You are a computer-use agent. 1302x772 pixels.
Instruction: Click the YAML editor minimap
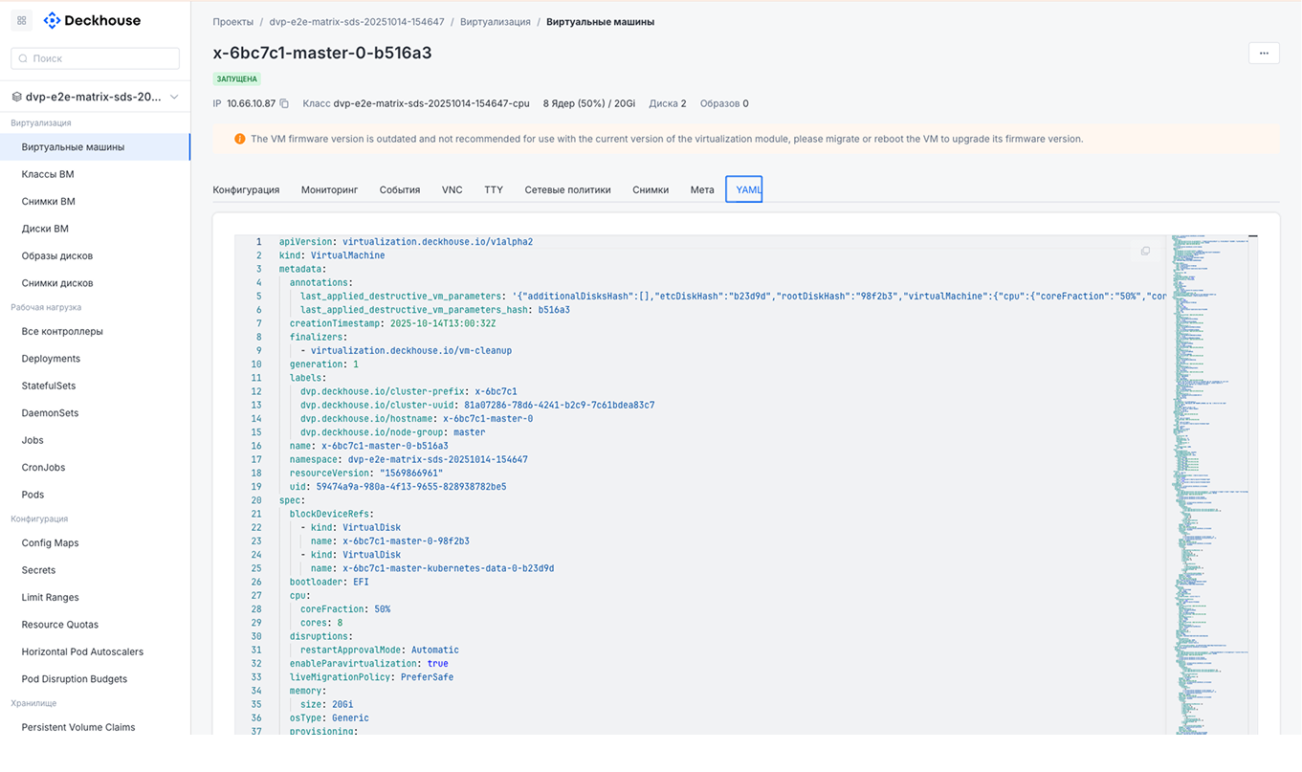pyautogui.click(x=1211, y=478)
